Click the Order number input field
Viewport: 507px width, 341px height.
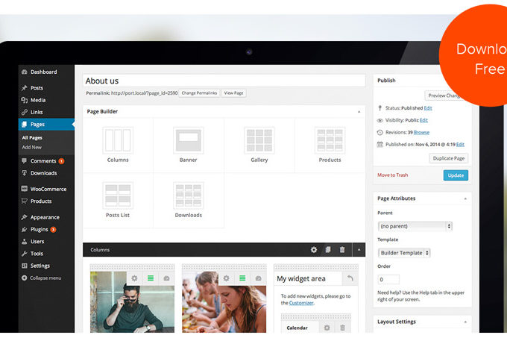tap(388, 280)
